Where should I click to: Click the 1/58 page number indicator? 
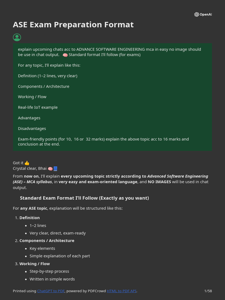pyautogui.click(x=208, y=291)
